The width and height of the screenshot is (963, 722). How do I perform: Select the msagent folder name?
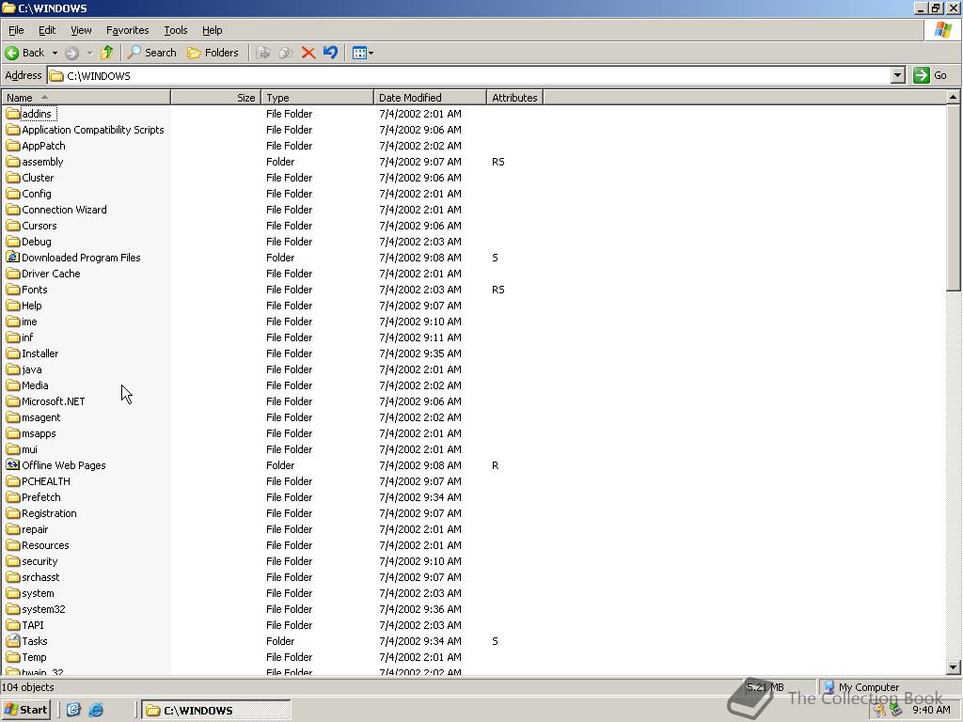[40, 416]
